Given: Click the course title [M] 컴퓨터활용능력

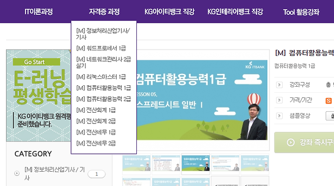Looking at the screenshot, I should pos(304,52).
